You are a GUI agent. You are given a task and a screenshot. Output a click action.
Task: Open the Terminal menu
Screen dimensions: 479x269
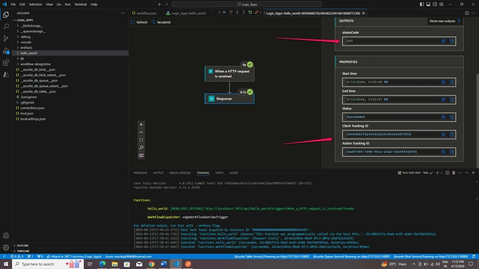81,5
